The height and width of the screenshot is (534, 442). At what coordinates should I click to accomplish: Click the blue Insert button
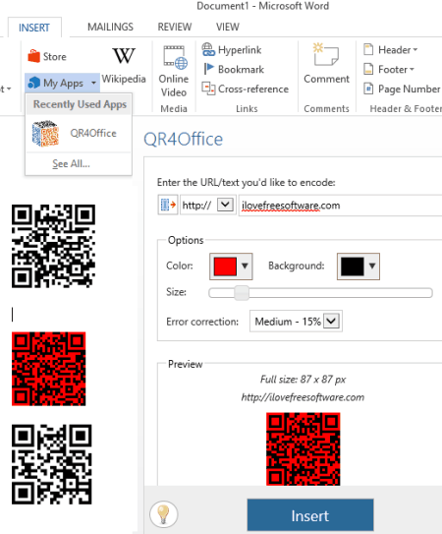(310, 515)
